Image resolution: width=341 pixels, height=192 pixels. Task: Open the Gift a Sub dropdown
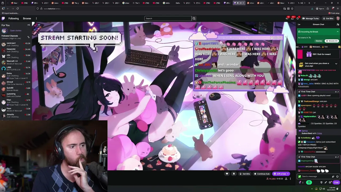coord(281,174)
